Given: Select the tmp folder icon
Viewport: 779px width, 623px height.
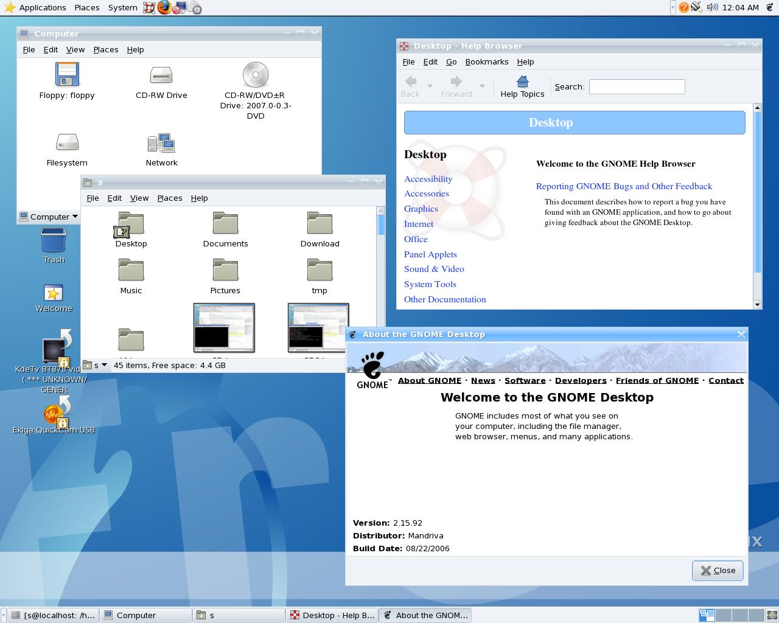Looking at the screenshot, I should 320,270.
